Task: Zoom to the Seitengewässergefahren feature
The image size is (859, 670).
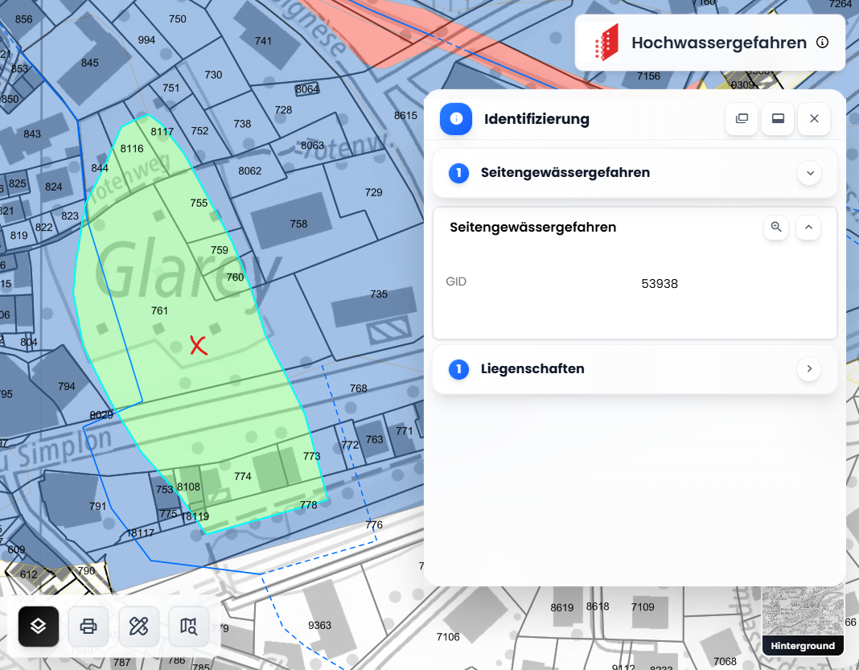Action: (776, 228)
